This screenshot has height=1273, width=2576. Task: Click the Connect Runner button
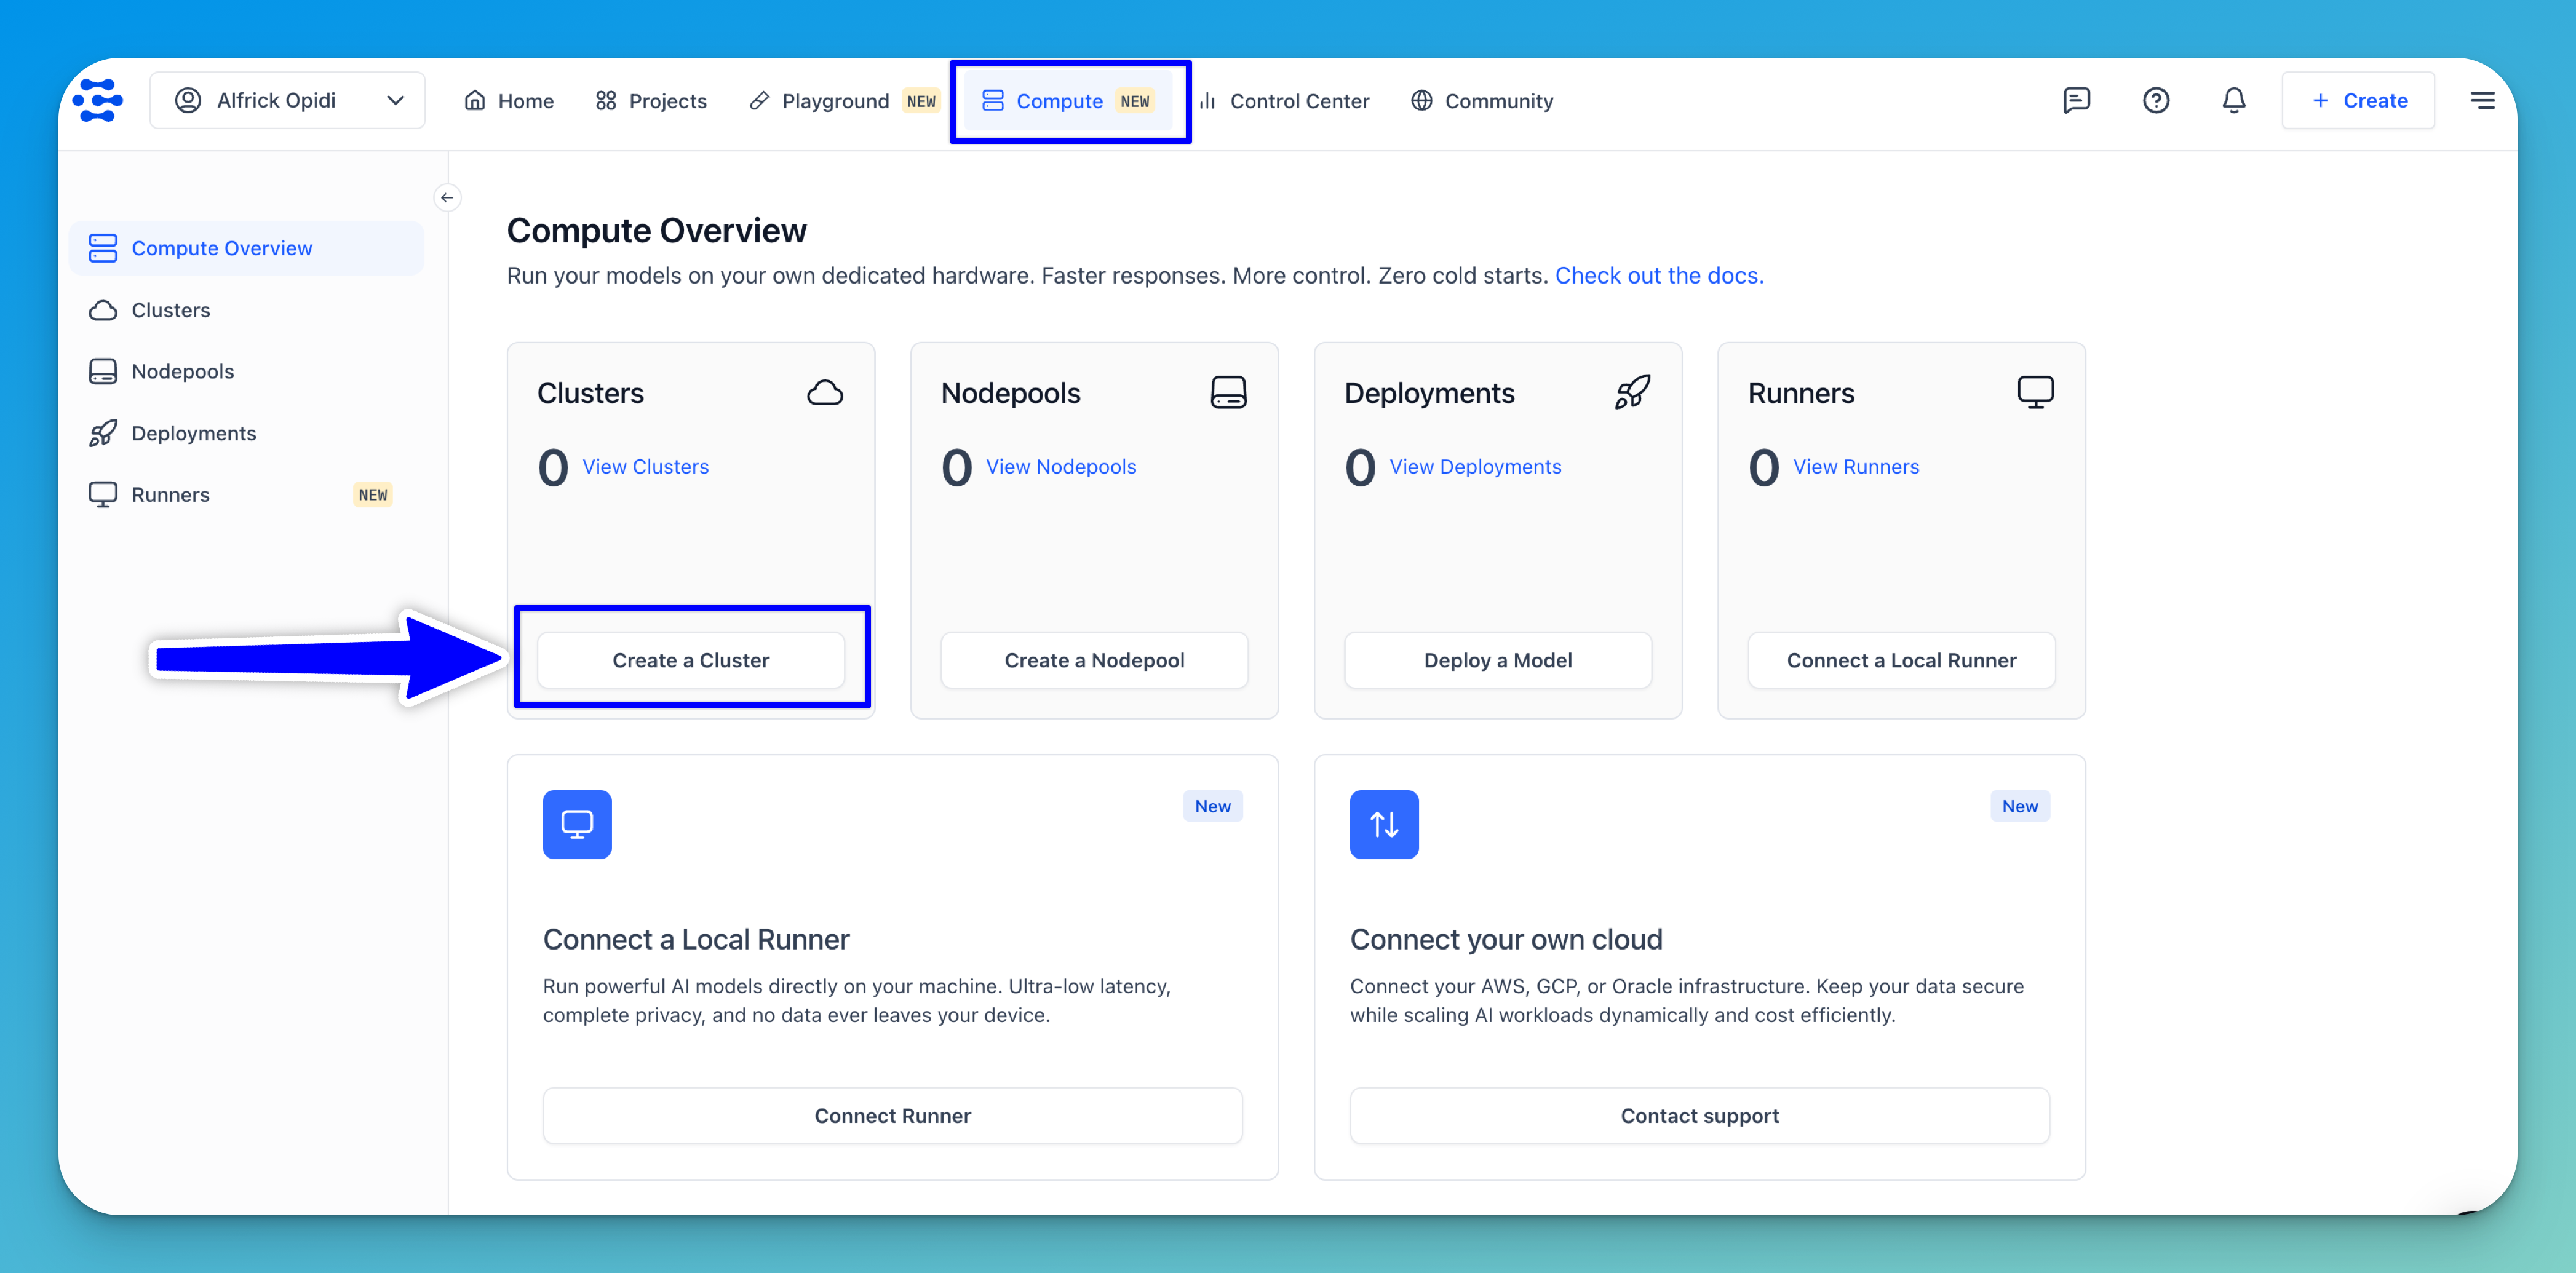tap(892, 1116)
